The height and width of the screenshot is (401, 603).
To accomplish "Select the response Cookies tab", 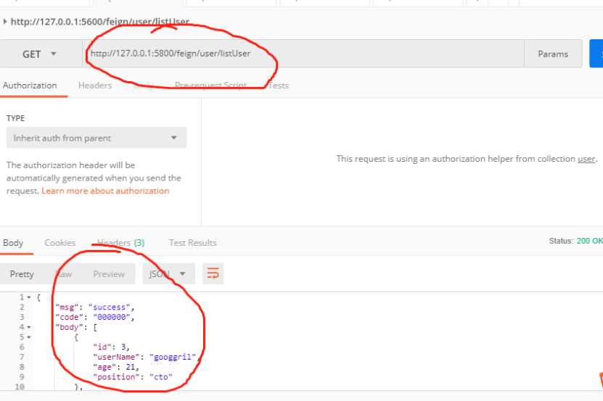I will (x=60, y=243).
